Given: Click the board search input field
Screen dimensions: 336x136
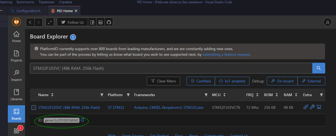Looking at the screenshot, I should pyautogui.click(x=171, y=68).
